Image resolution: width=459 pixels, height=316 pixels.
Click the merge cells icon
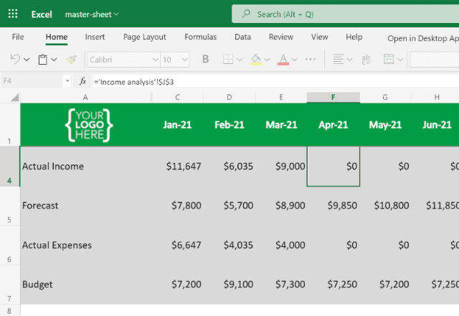389,59
